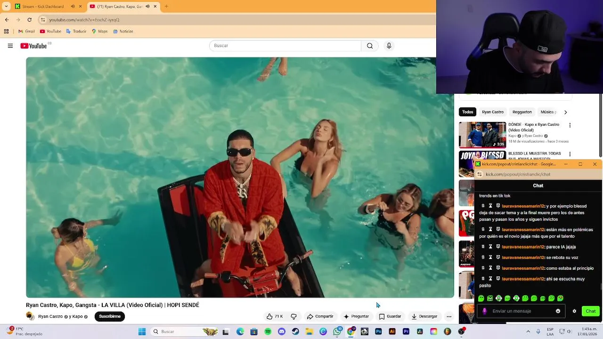Open Photoshop from the taskbar
The width and height of the screenshot is (603, 339).
378,331
